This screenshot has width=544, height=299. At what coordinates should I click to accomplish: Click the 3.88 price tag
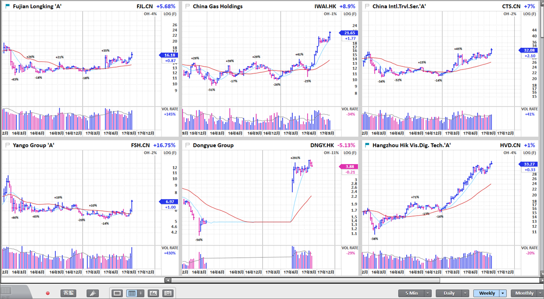coord(348,166)
